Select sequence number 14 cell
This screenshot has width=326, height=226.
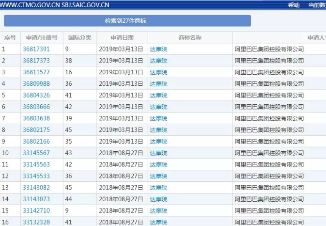[x=10, y=199]
